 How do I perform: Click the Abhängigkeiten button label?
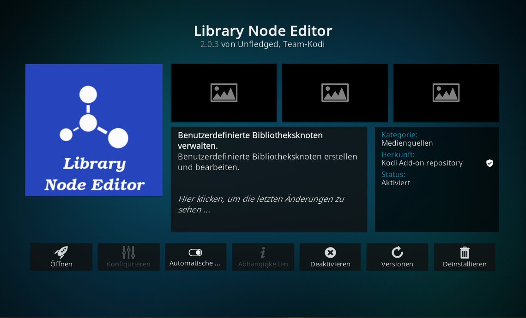263,264
